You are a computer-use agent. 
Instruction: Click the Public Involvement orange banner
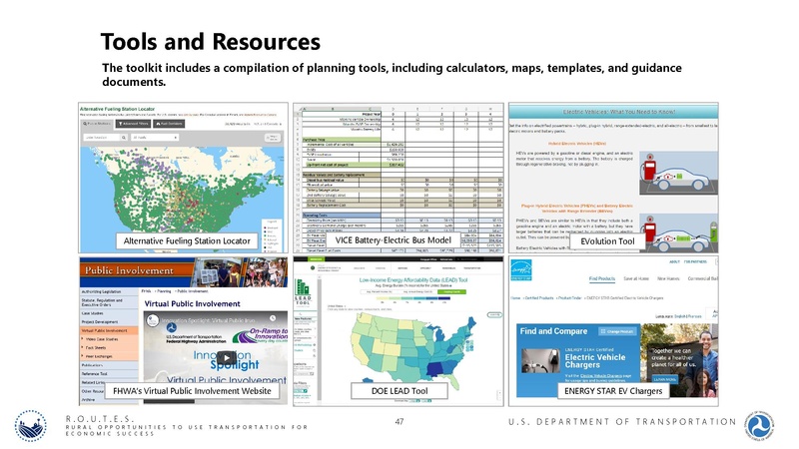[137, 270]
